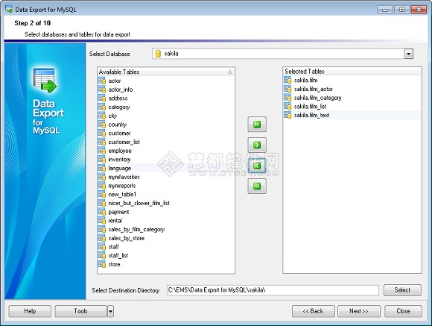This screenshot has height=326, width=432.
Task: Click the table icon beside country
Action: [102, 125]
